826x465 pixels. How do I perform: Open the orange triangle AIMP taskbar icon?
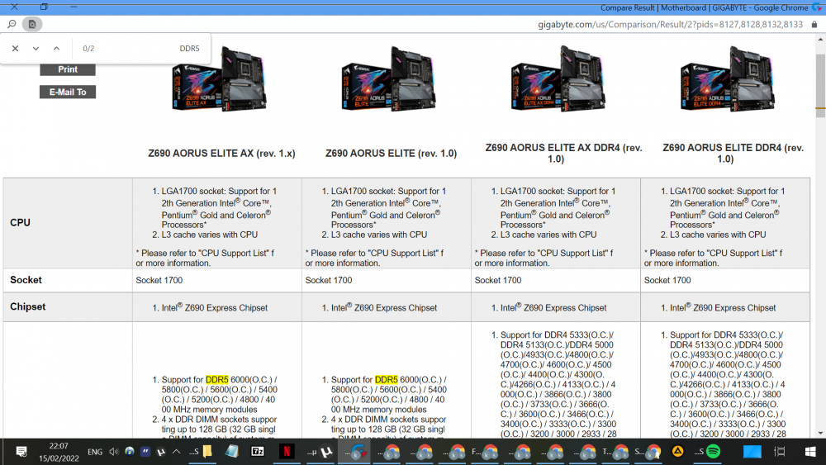[677, 451]
